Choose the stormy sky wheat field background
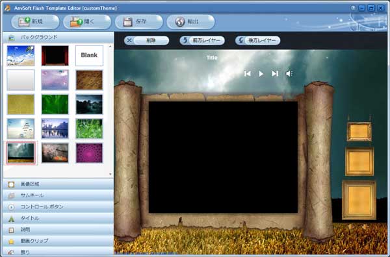390x257 pixels. click(21, 153)
